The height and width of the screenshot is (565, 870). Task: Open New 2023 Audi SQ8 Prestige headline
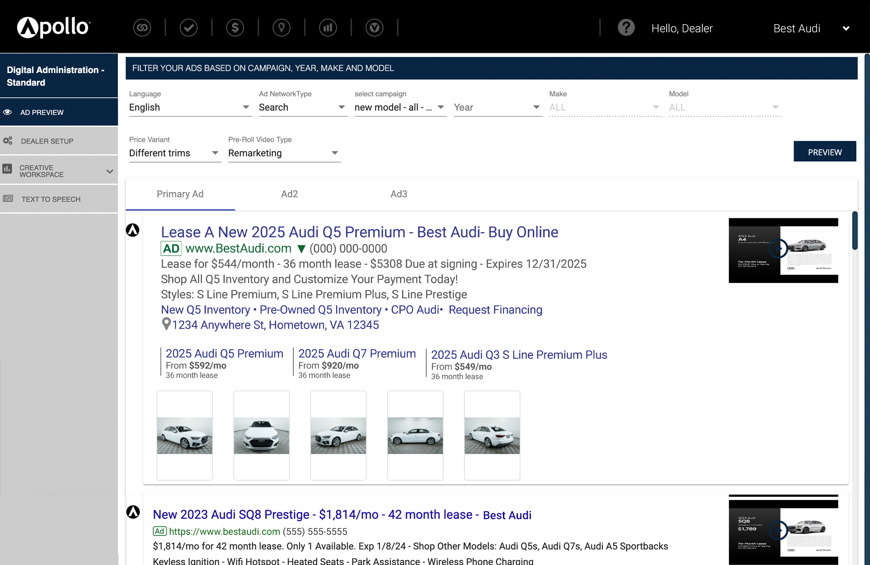pos(342,515)
